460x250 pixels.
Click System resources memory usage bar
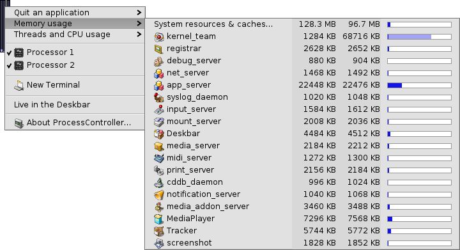tap(419, 25)
